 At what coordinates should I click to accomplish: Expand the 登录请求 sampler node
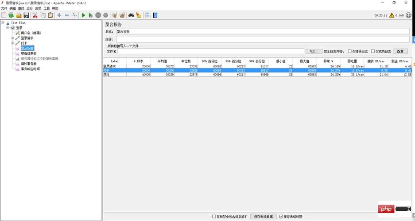tap(12, 38)
